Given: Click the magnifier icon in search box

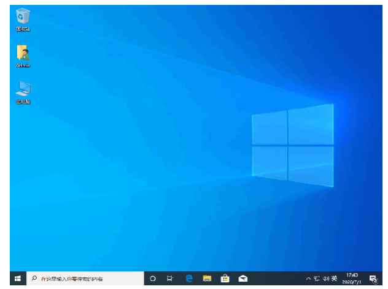Looking at the screenshot, I should point(34,279).
